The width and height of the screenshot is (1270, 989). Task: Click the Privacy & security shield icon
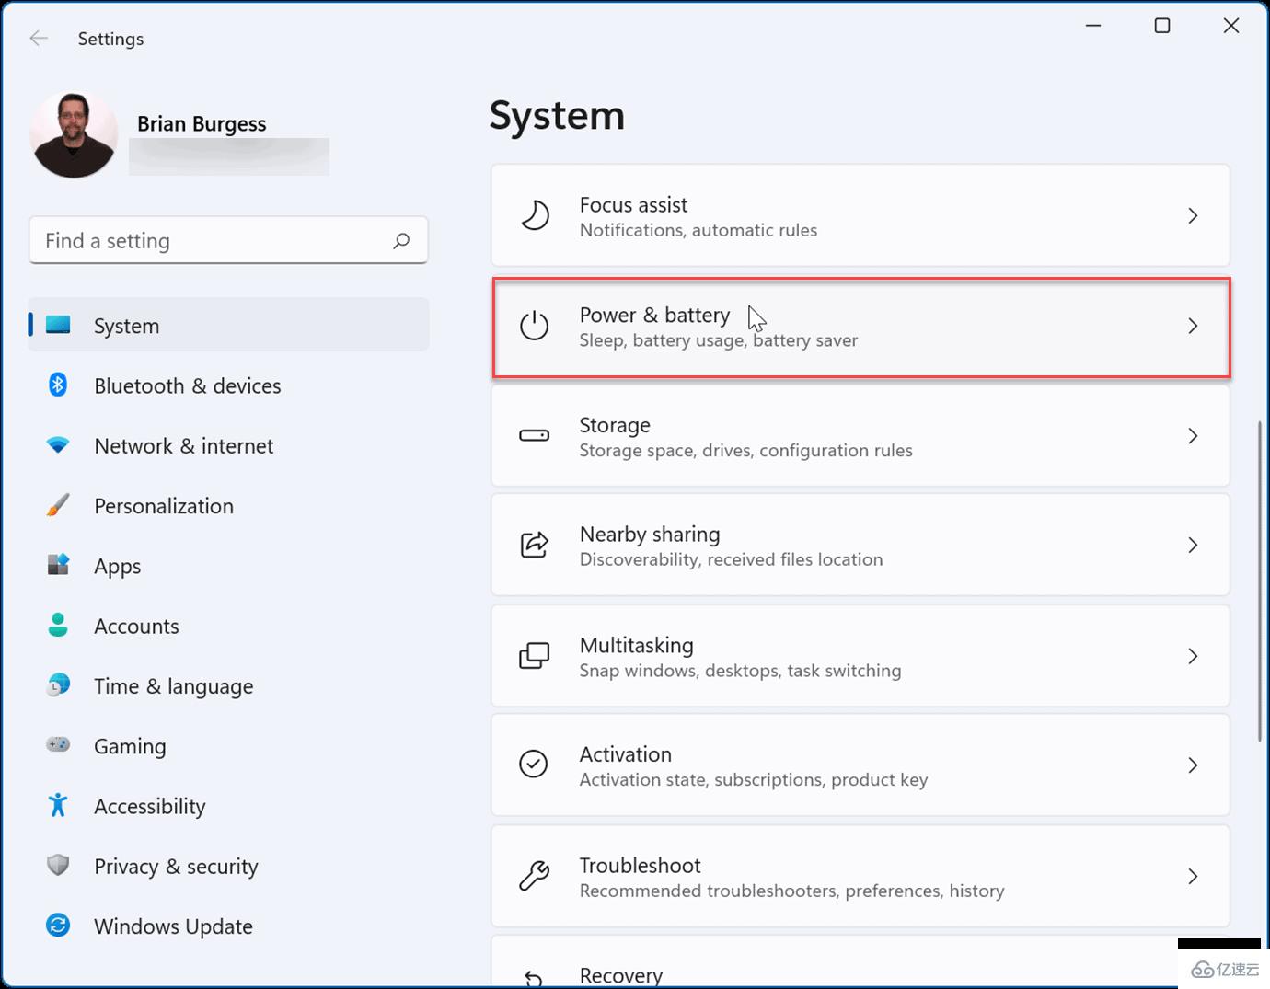(x=58, y=865)
